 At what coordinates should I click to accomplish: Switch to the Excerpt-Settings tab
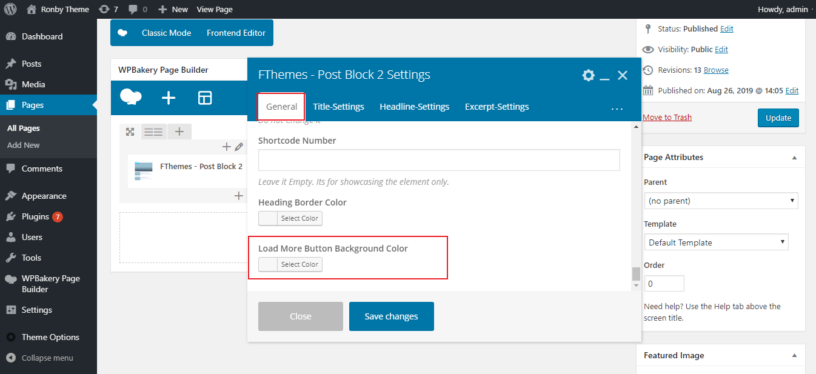[497, 107]
